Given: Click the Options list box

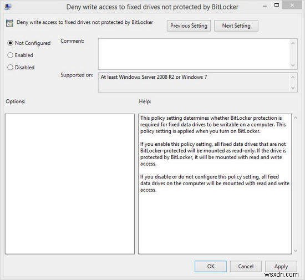Looking at the screenshot, I should [70, 184].
